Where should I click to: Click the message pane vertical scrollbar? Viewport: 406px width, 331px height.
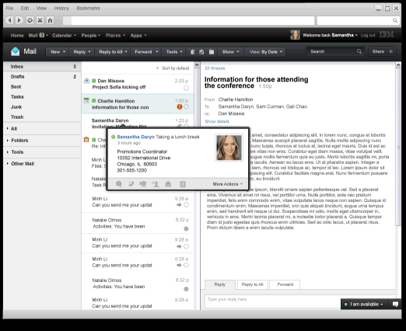pyautogui.click(x=398, y=145)
